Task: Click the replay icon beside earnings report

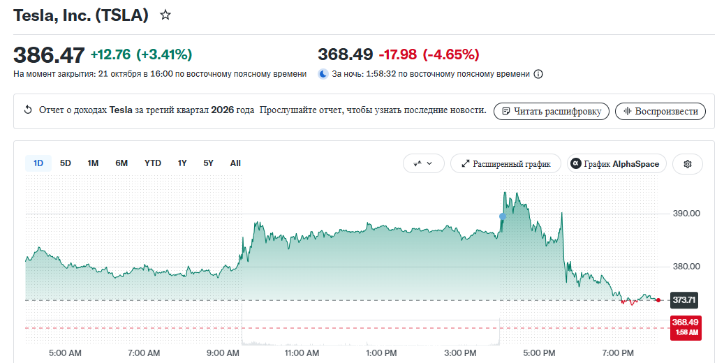Action: pyautogui.click(x=28, y=110)
